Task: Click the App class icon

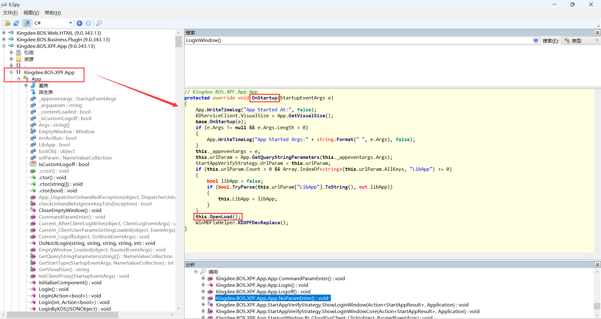Action: click(x=26, y=78)
